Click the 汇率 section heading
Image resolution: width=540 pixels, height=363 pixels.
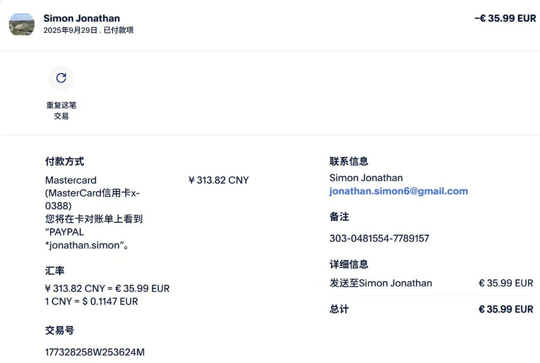pos(55,271)
